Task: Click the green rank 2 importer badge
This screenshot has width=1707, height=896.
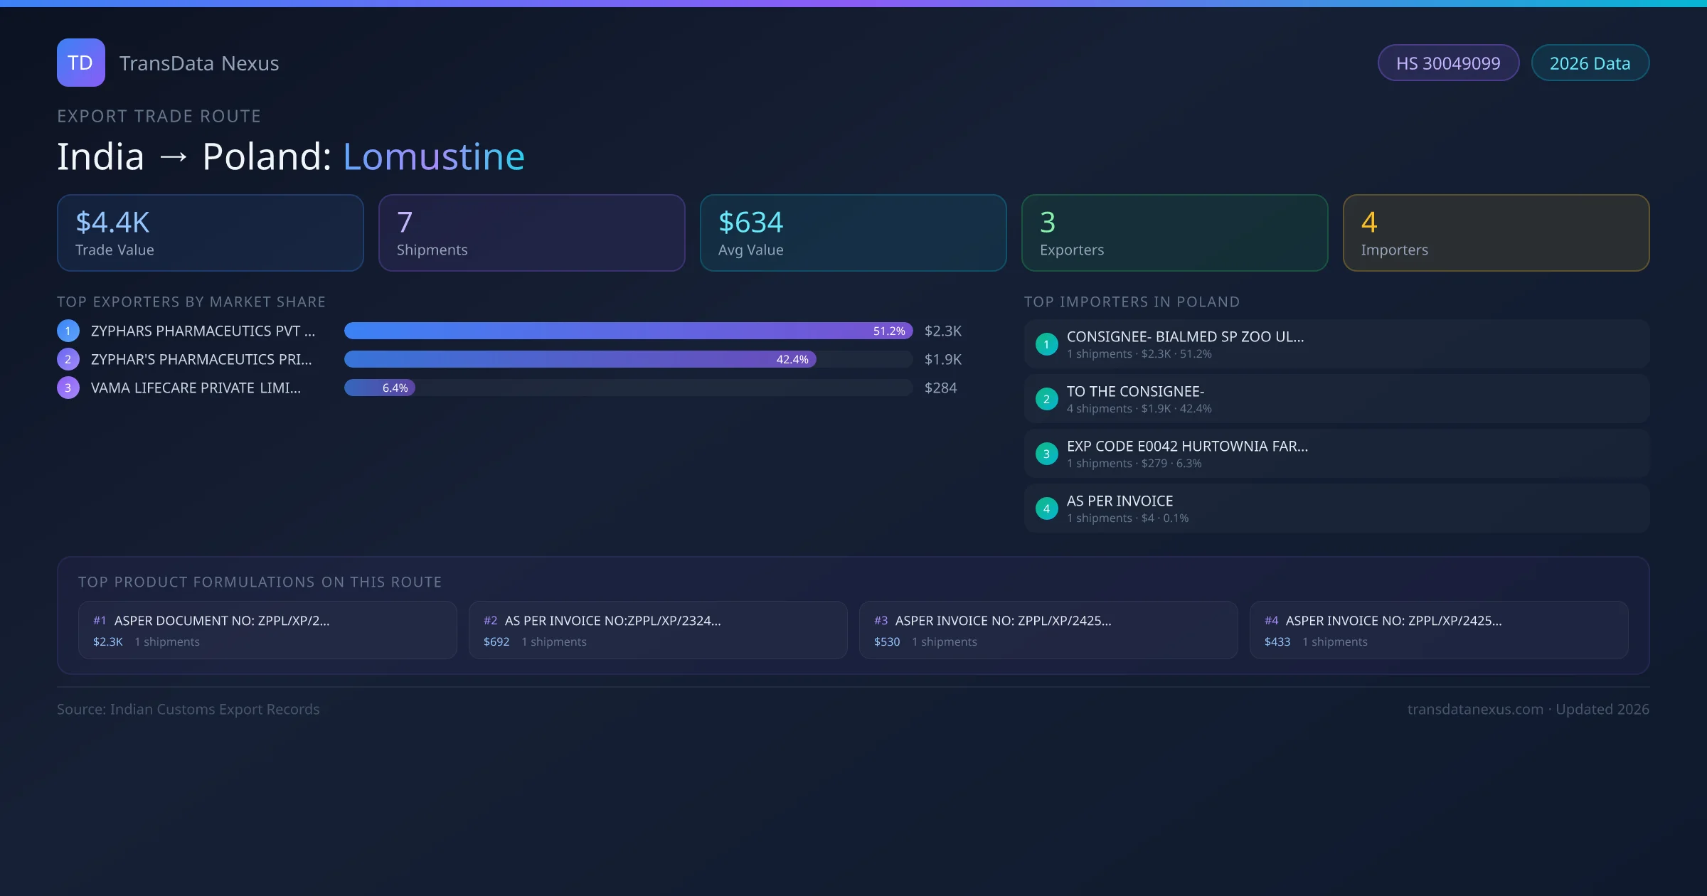Action: coord(1046,399)
